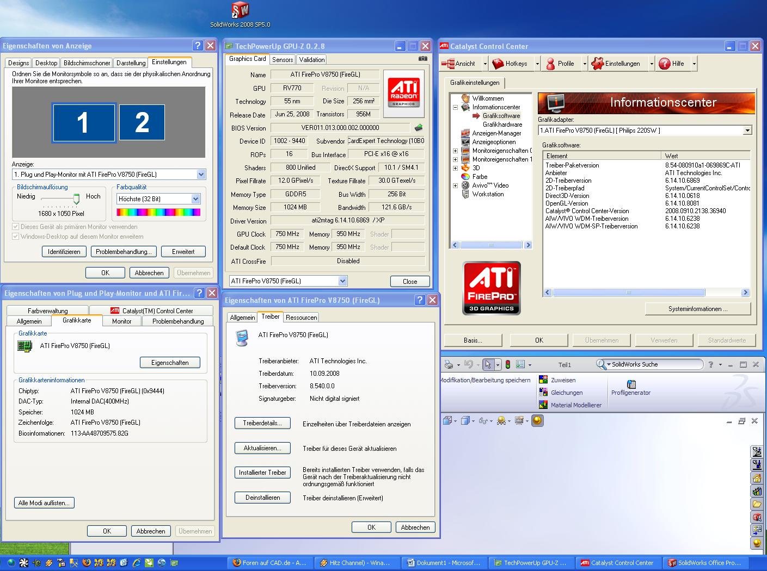Select Grafikhardware in the Catalyst tree

tap(502, 125)
